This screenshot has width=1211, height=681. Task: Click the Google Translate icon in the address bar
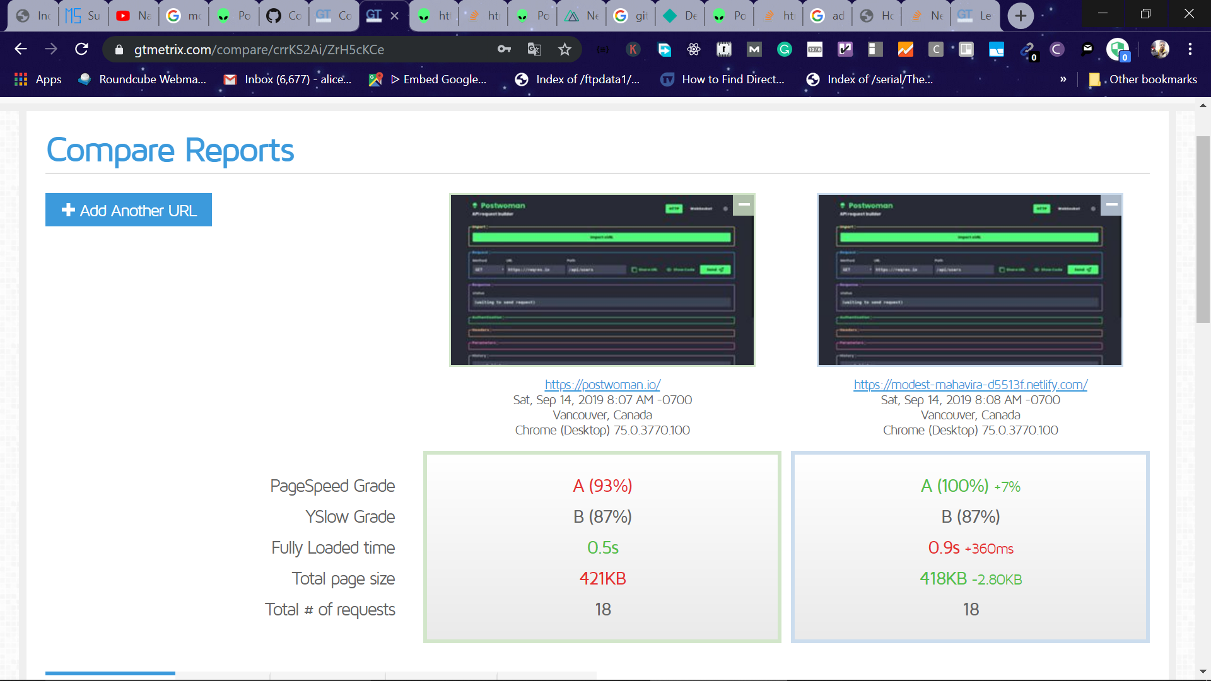[x=534, y=49]
